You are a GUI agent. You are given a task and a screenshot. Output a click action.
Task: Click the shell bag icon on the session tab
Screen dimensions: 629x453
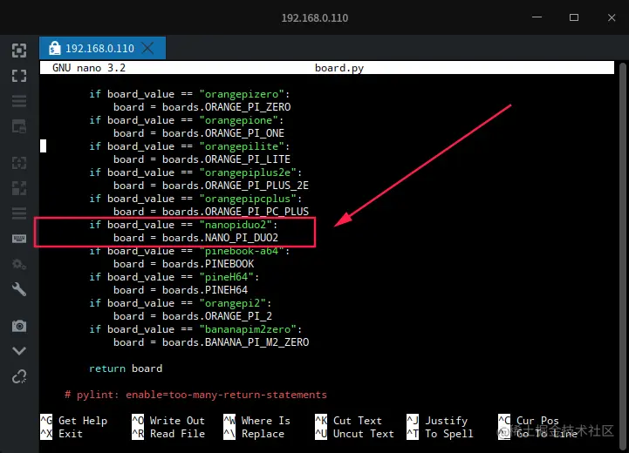pyautogui.click(x=54, y=48)
